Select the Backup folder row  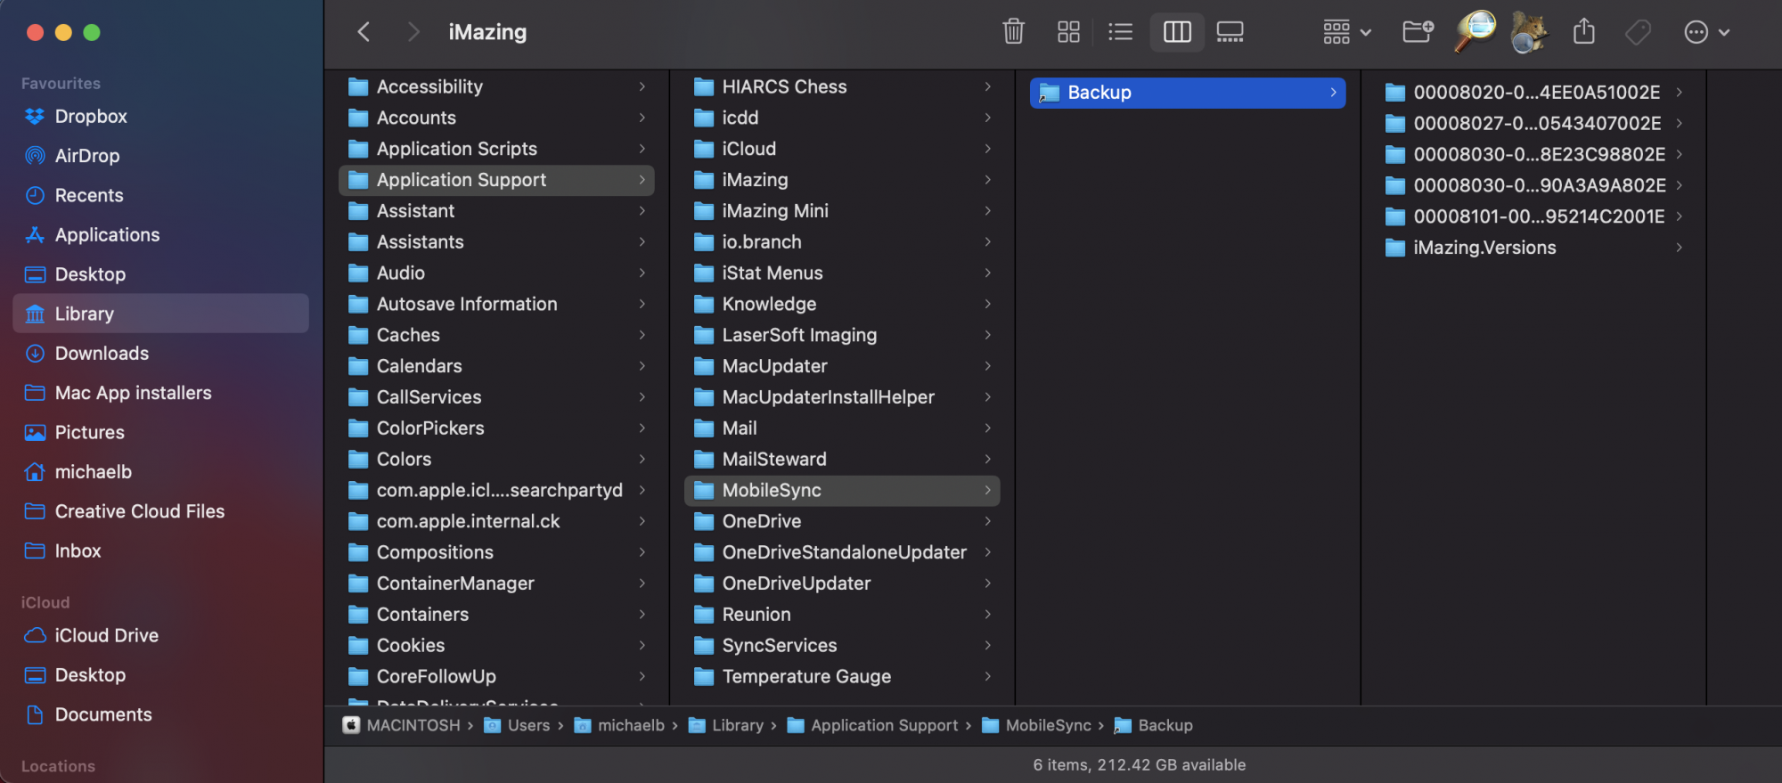[x=1188, y=93]
